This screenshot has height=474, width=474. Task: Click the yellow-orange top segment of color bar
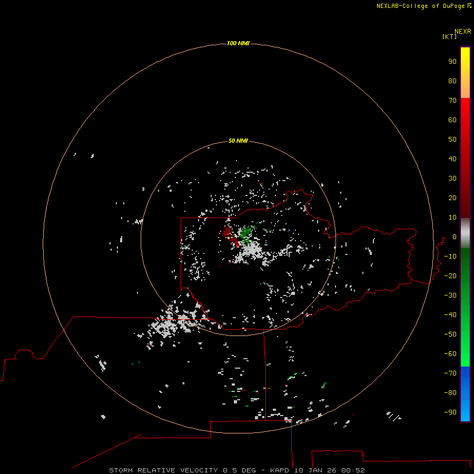(465, 73)
